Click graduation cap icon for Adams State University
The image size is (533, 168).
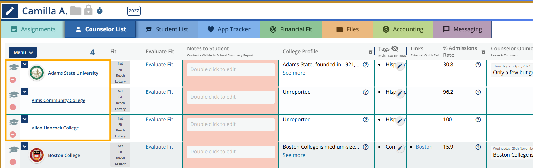14,67
